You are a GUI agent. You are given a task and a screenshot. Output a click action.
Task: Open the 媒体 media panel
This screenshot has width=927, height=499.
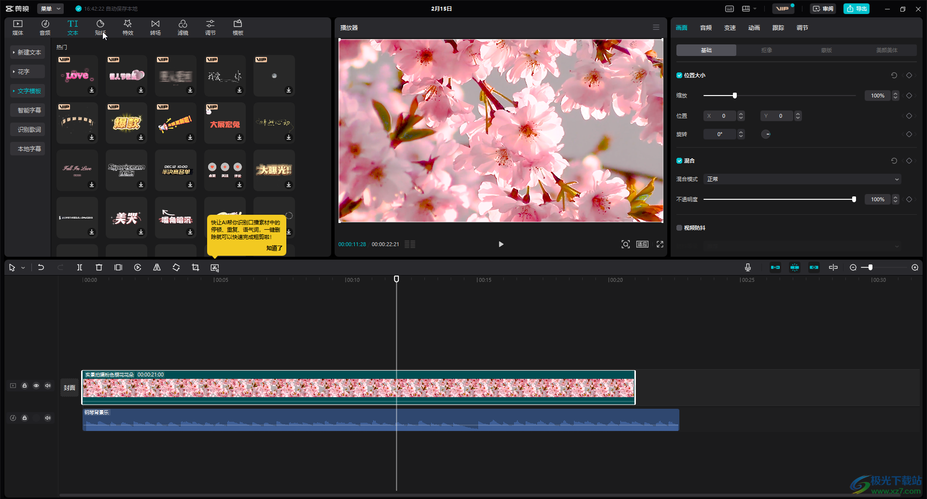point(18,28)
